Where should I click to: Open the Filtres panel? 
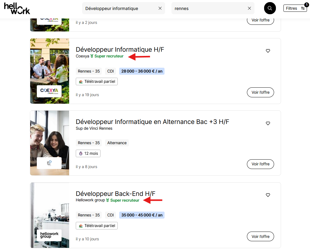[295, 8]
